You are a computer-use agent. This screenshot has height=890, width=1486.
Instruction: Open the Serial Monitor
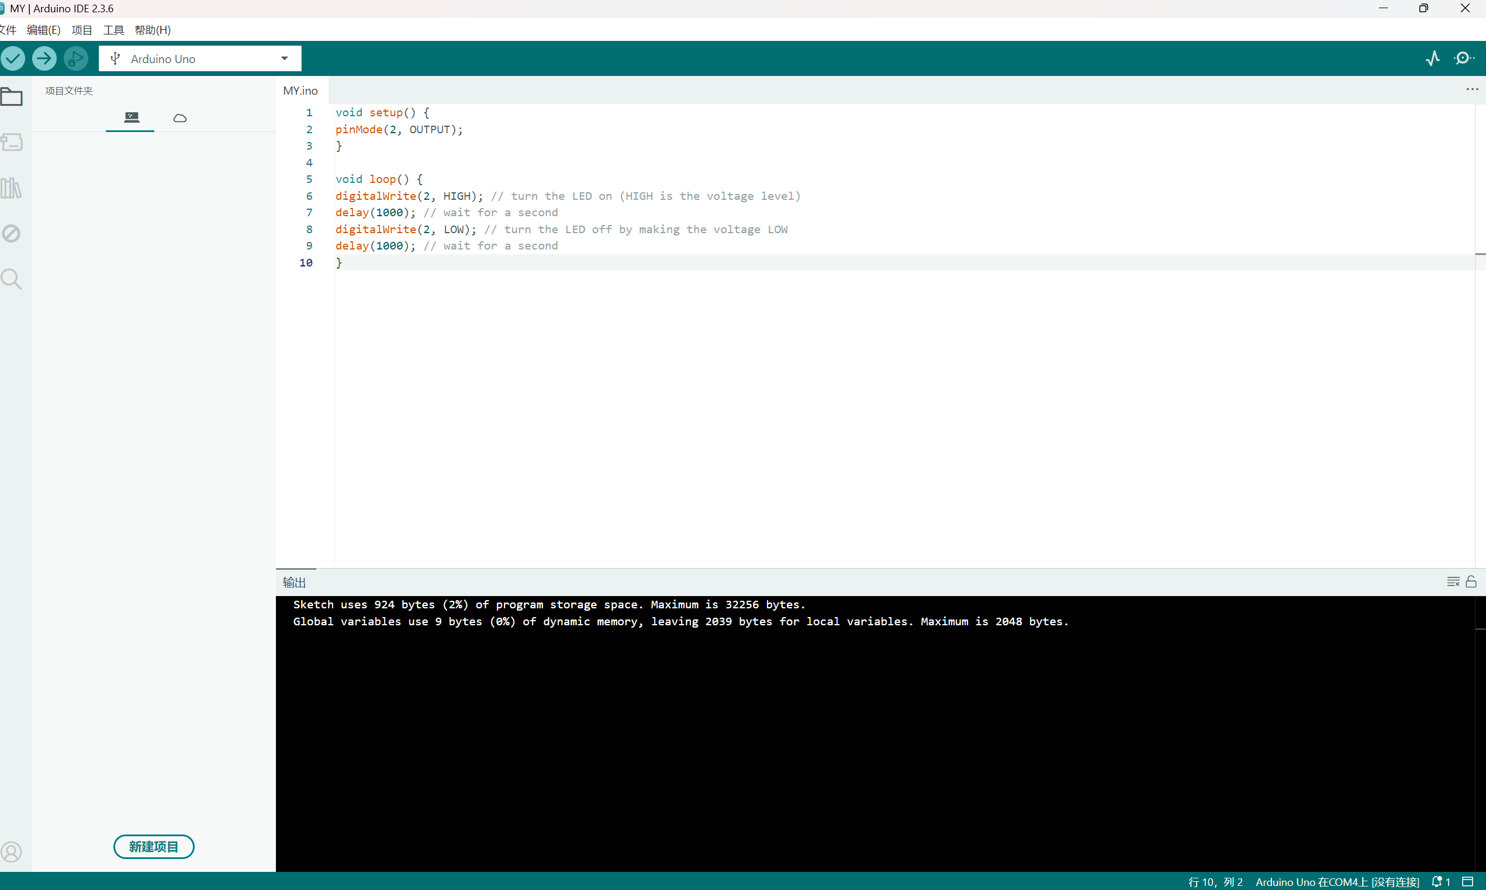pyautogui.click(x=1463, y=58)
